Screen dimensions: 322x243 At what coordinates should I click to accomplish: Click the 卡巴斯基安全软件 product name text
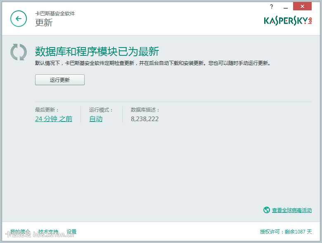(x=55, y=14)
